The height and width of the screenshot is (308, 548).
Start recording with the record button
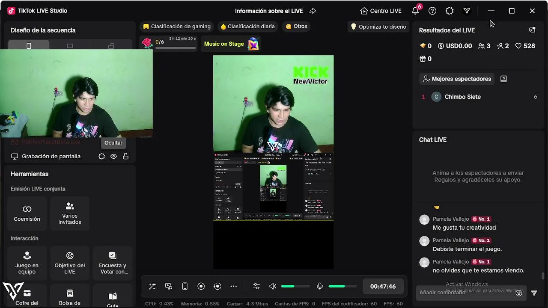(x=201, y=287)
